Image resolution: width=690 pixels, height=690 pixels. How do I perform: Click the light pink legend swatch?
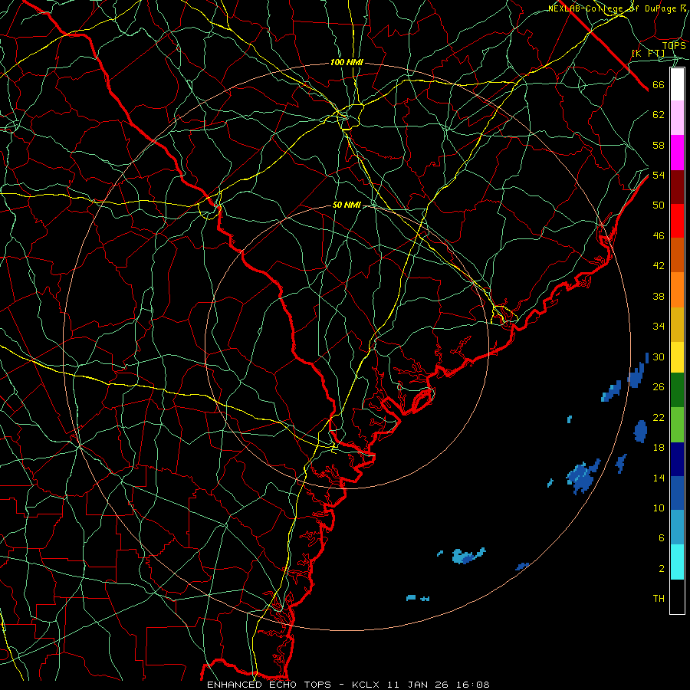click(677, 118)
